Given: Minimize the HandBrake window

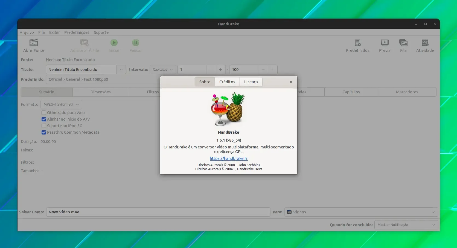Looking at the screenshot, I should tap(416, 24).
